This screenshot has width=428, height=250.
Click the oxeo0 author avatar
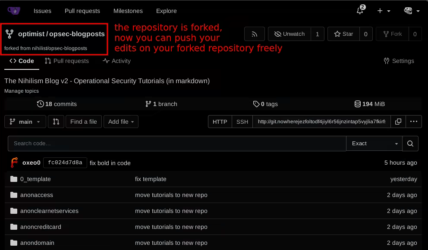14,162
